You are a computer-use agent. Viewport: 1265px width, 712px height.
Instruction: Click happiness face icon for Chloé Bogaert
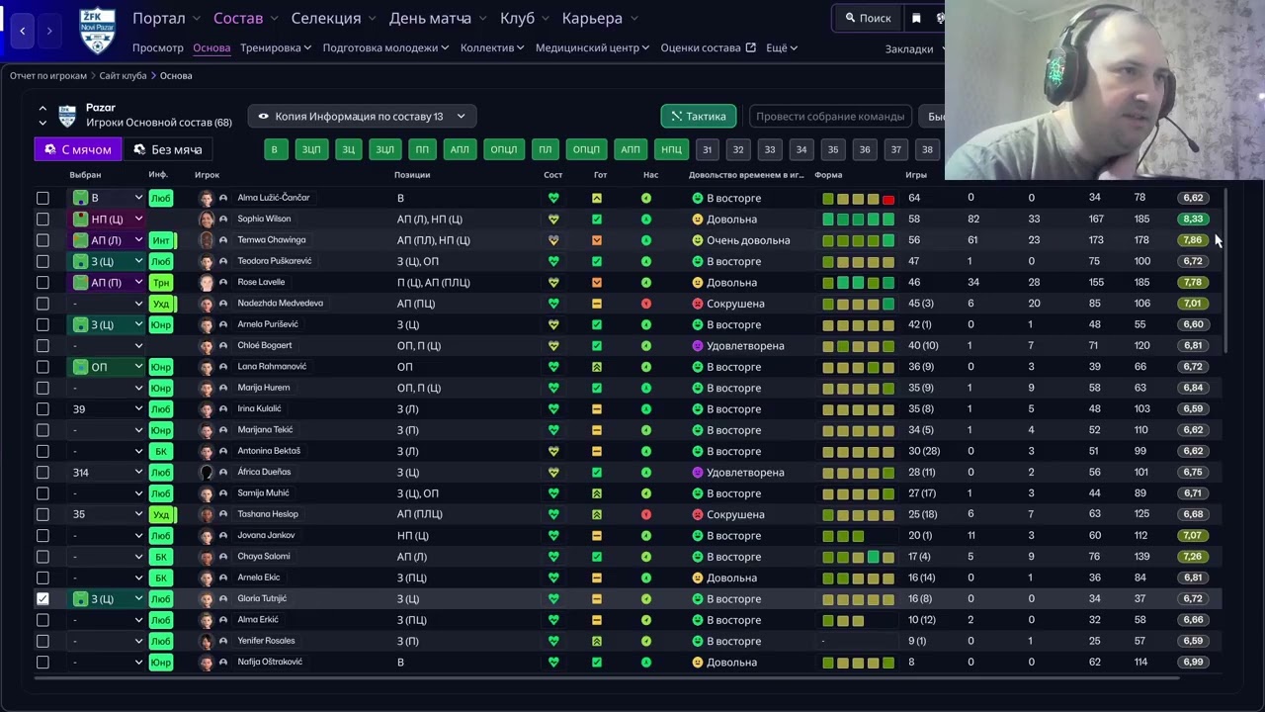(698, 346)
